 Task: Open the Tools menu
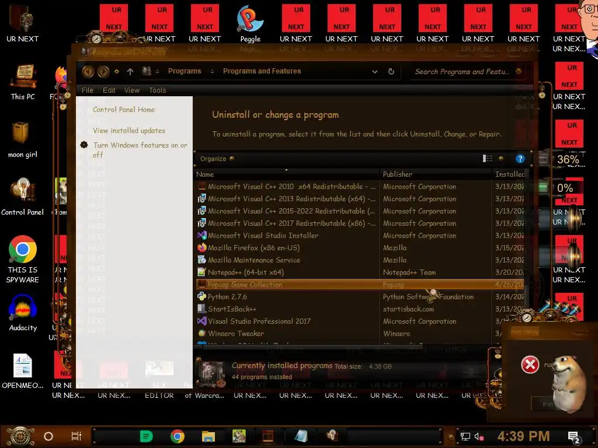(x=157, y=90)
